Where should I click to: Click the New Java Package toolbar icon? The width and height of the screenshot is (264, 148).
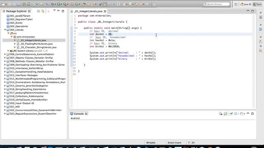coord(72,4)
